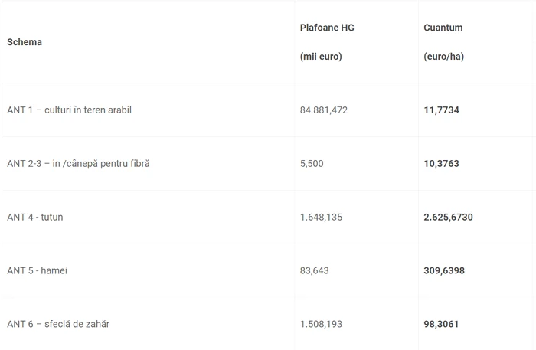Viewport: 536px width, 350px height.
Task: Select the 1.648,135 plafon value
Action: click(x=321, y=217)
